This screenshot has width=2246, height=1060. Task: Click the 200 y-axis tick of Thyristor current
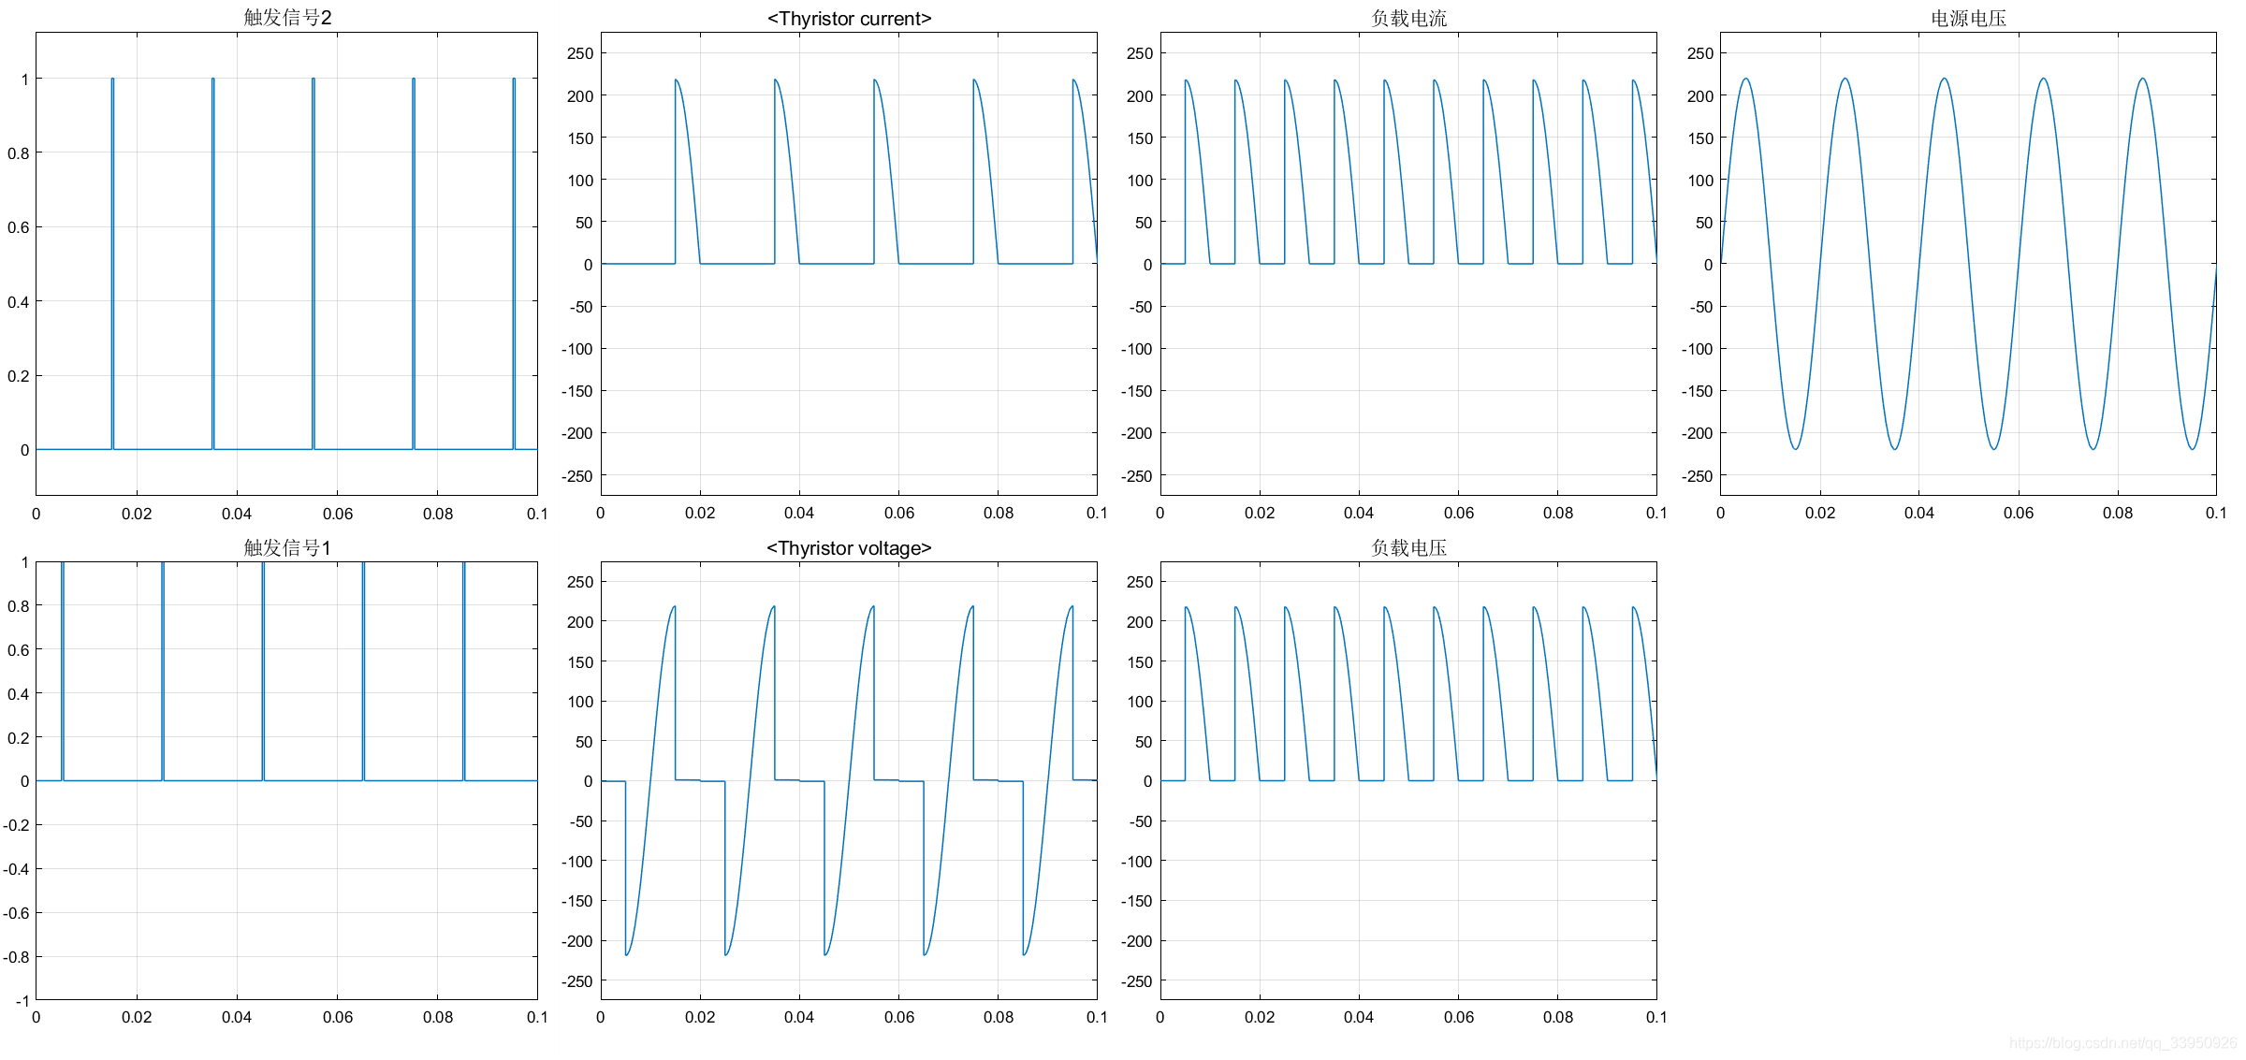click(580, 96)
